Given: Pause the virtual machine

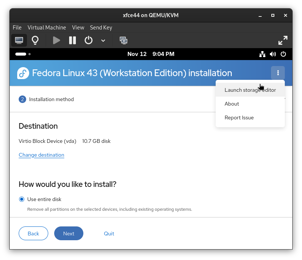Looking at the screenshot, I should tap(73, 40).
